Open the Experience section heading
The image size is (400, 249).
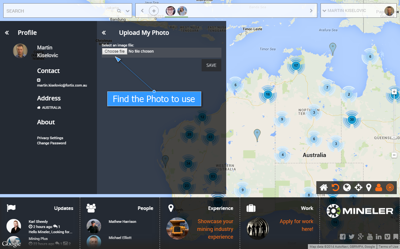click(x=220, y=208)
